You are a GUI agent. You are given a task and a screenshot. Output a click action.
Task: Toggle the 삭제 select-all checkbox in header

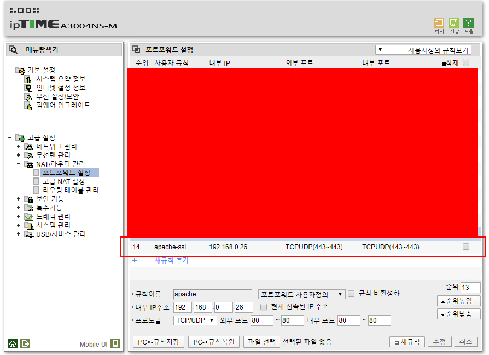[466, 62]
